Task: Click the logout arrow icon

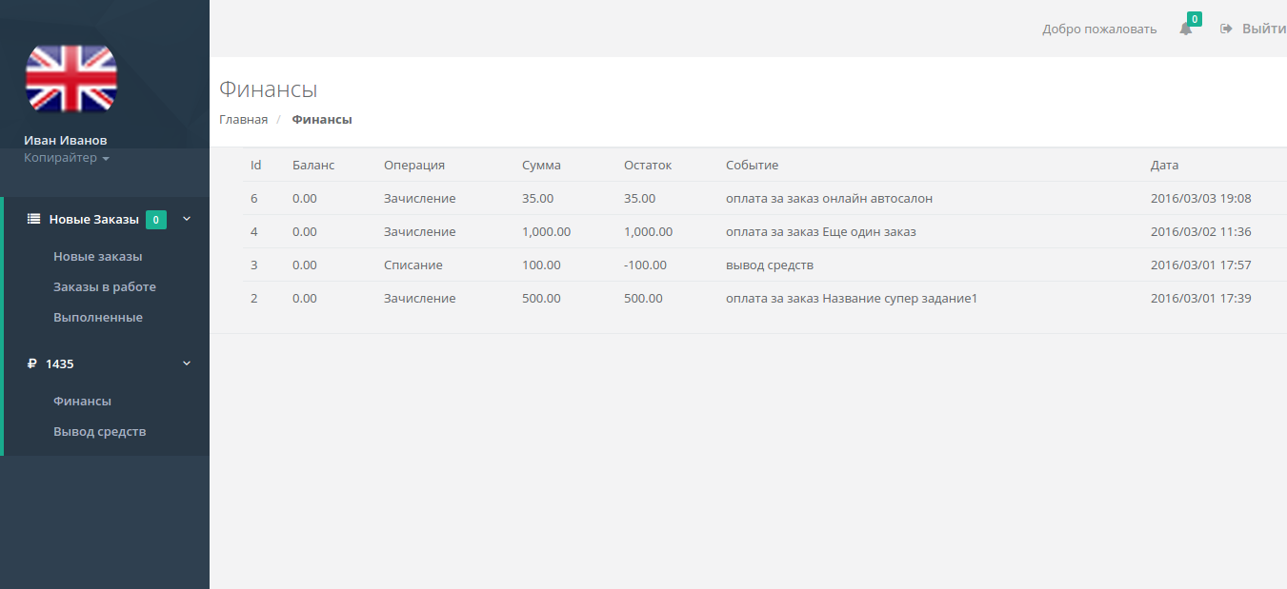Action: [1226, 29]
